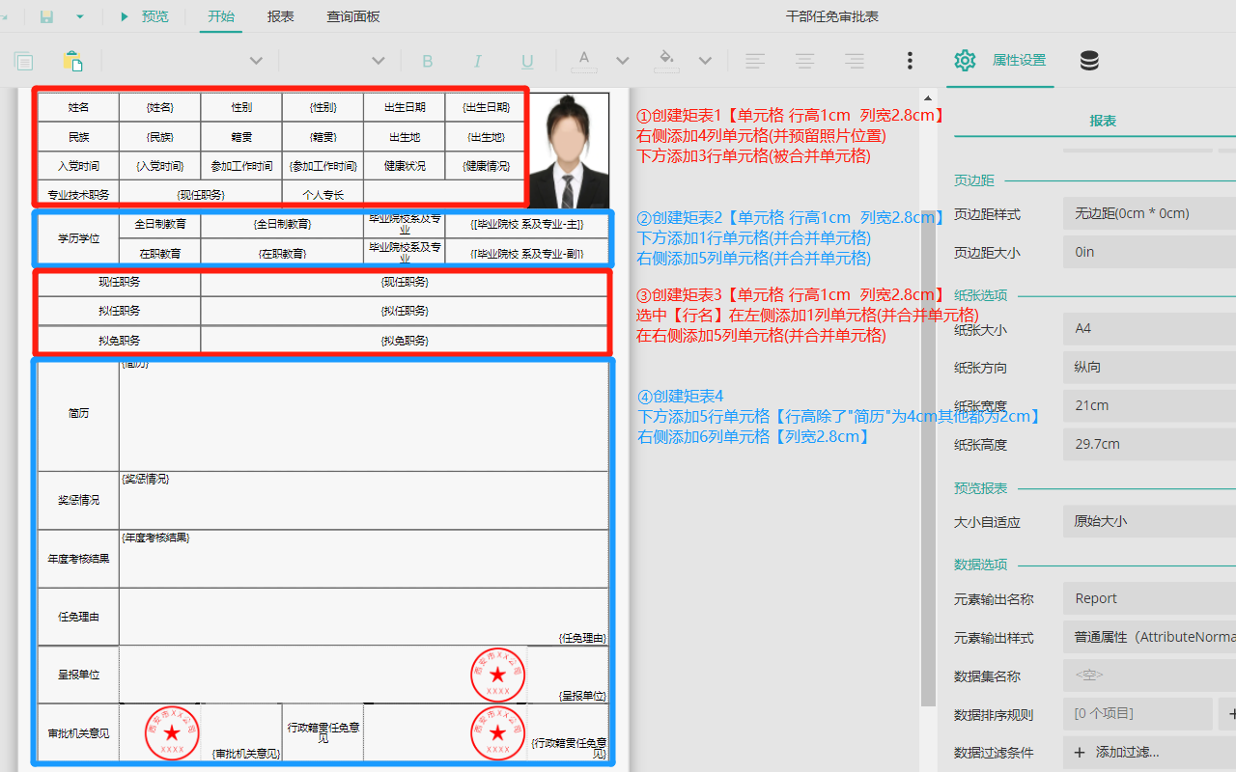Toggle underline formatting
The image size is (1236, 772).
click(527, 61)
